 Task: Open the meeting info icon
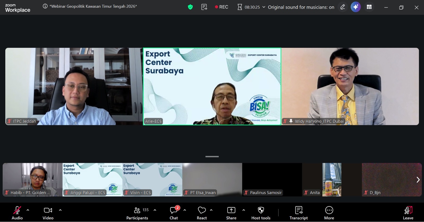(x=45, y=6)
